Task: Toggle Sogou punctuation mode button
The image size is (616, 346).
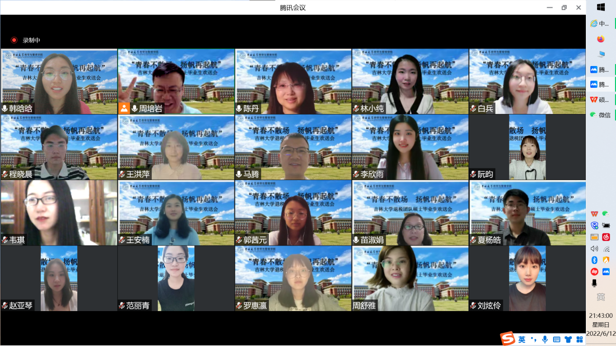Action: [533, 339]
